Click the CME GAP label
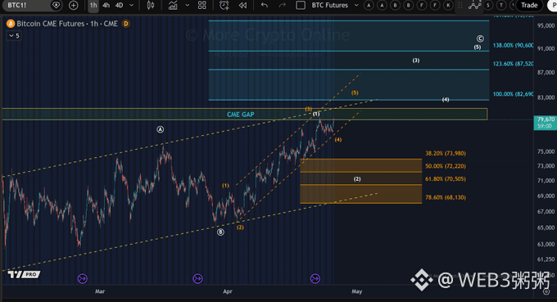This screenshot has width=557, height=302. coord(241,115)
